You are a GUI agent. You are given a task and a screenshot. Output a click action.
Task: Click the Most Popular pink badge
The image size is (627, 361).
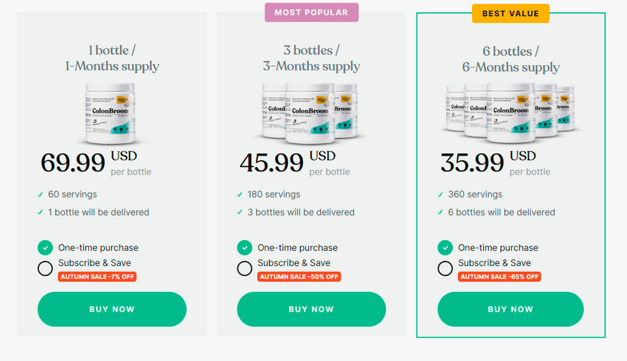pyautogui.click(x=312, y=12)
